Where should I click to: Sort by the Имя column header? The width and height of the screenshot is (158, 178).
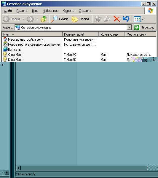click(32, 34)
